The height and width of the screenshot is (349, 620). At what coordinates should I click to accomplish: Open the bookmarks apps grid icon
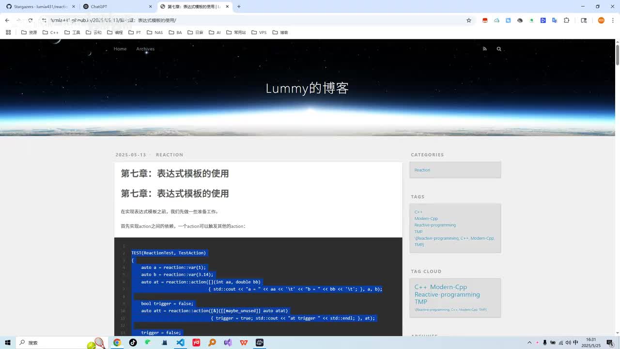[8, 32]
